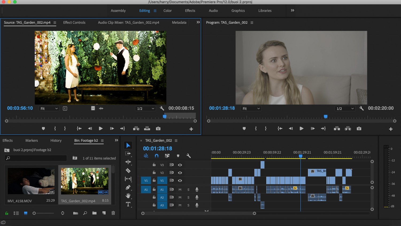Click Export Frame camera in Source monitor
Screen dimensions: 401x226
click(x=158, y=128)
